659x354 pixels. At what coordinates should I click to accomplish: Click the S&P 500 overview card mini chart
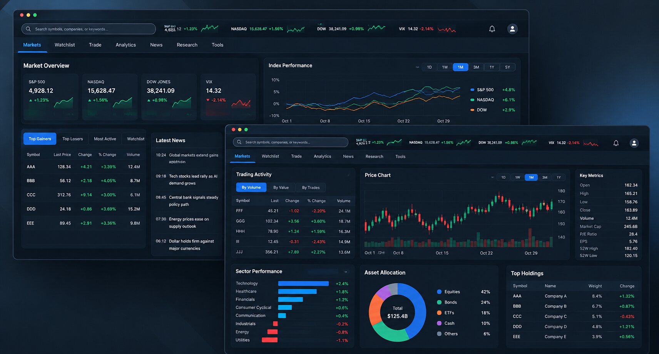(64, 102)
